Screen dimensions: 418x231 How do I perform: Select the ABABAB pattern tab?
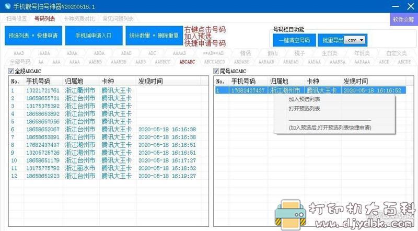point(291,62)
